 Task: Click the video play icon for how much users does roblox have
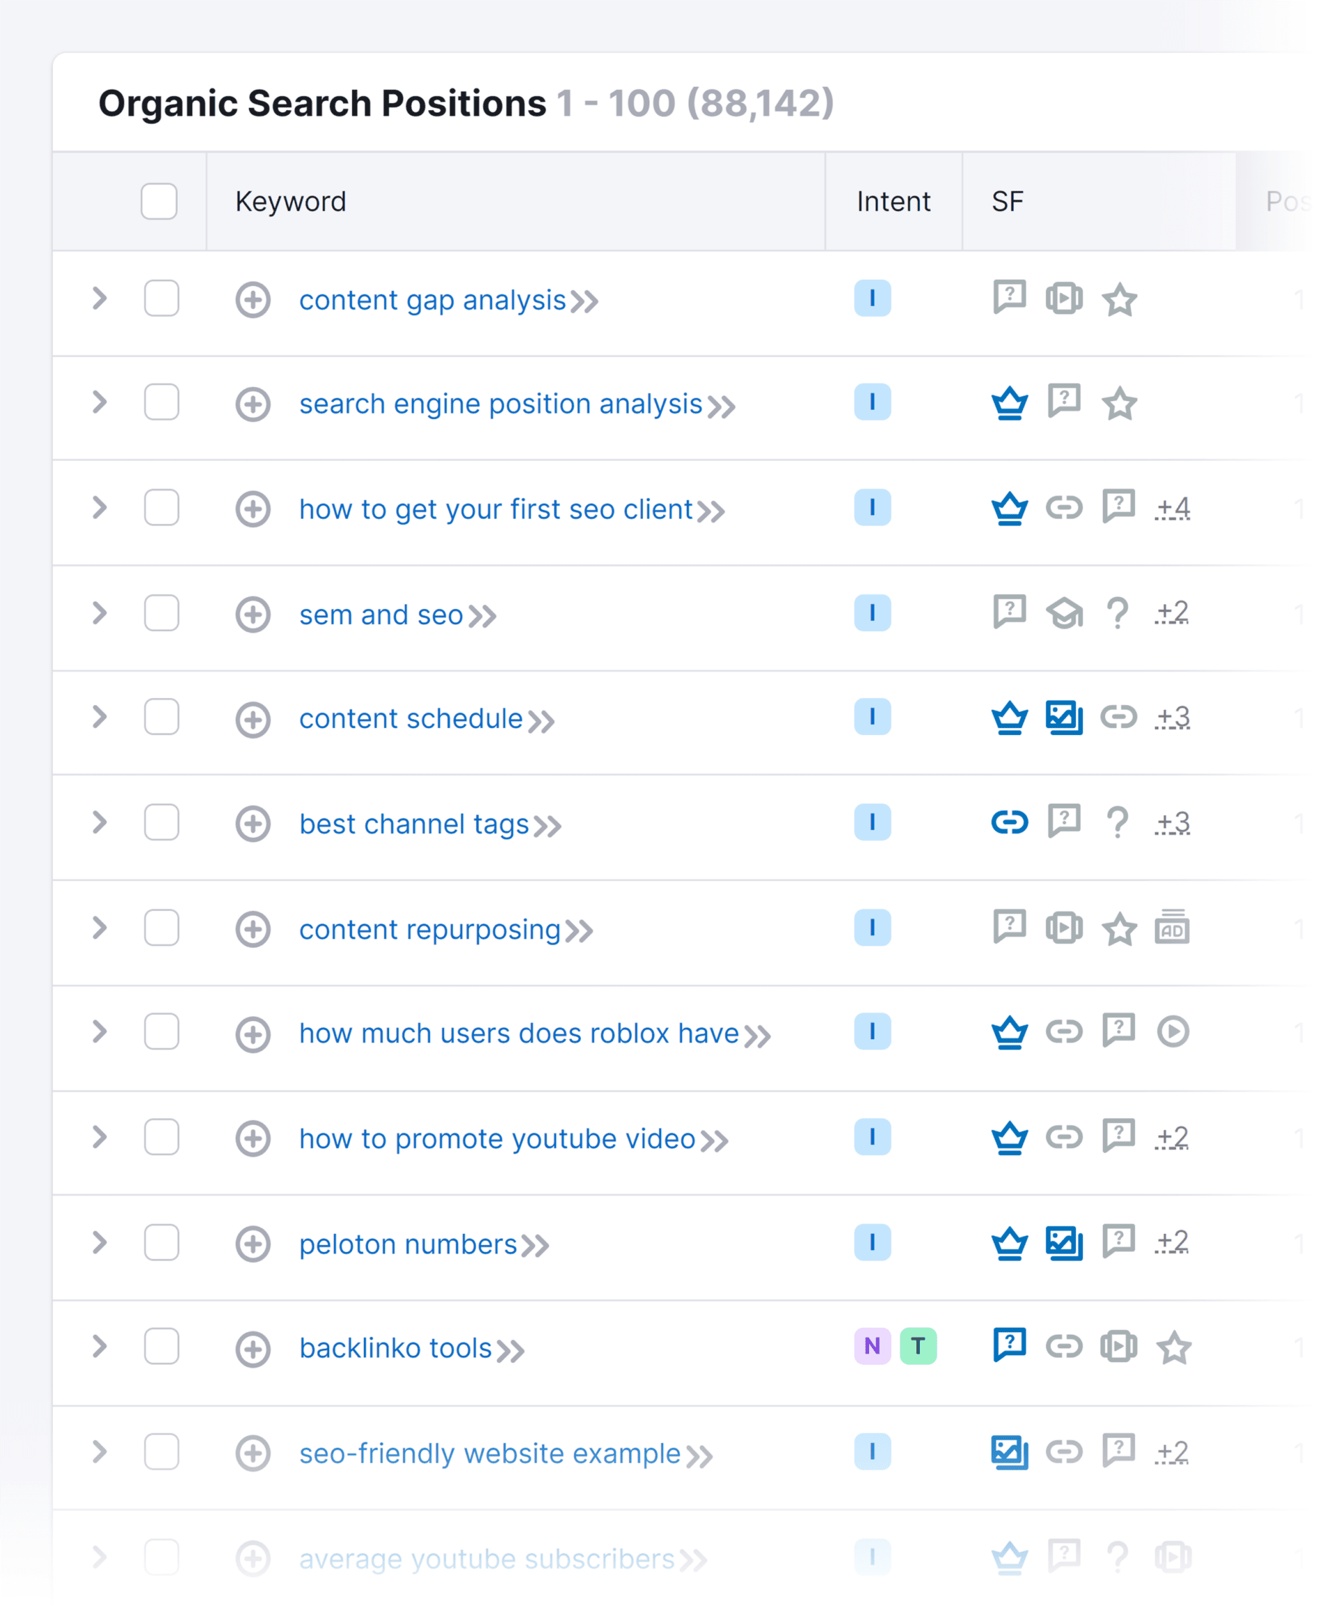click(1172, 1033)
